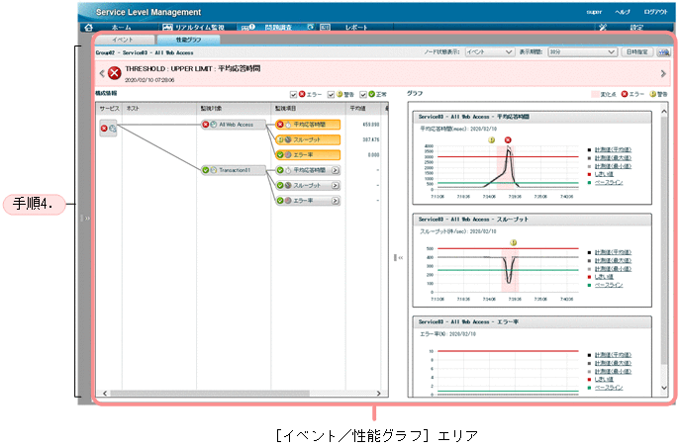Select orange エラー率 item under All Web Access
The image size is (680, 448).
[x=308, y=154]
